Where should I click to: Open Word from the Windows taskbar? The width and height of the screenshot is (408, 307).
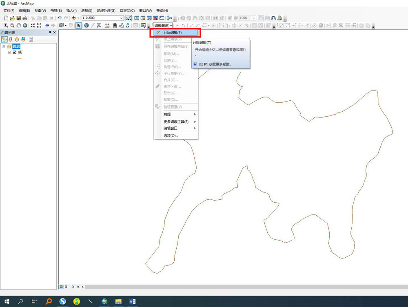click(132, 301)
